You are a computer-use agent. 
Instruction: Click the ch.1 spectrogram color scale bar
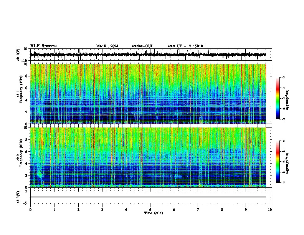(278, 98)
